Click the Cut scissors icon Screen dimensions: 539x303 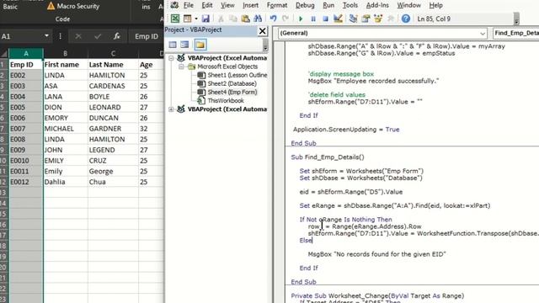click(221, 19)
